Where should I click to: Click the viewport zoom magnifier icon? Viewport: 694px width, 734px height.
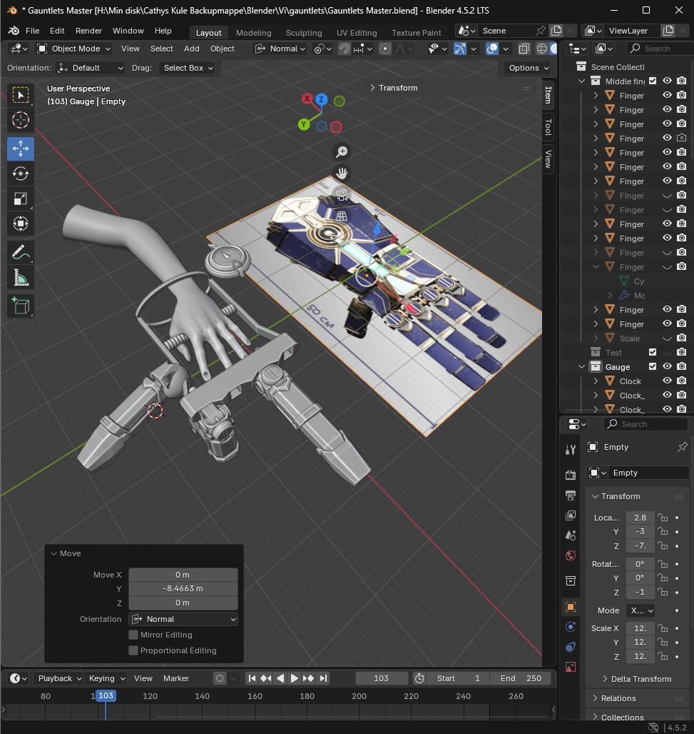click(x=342, y=151)
